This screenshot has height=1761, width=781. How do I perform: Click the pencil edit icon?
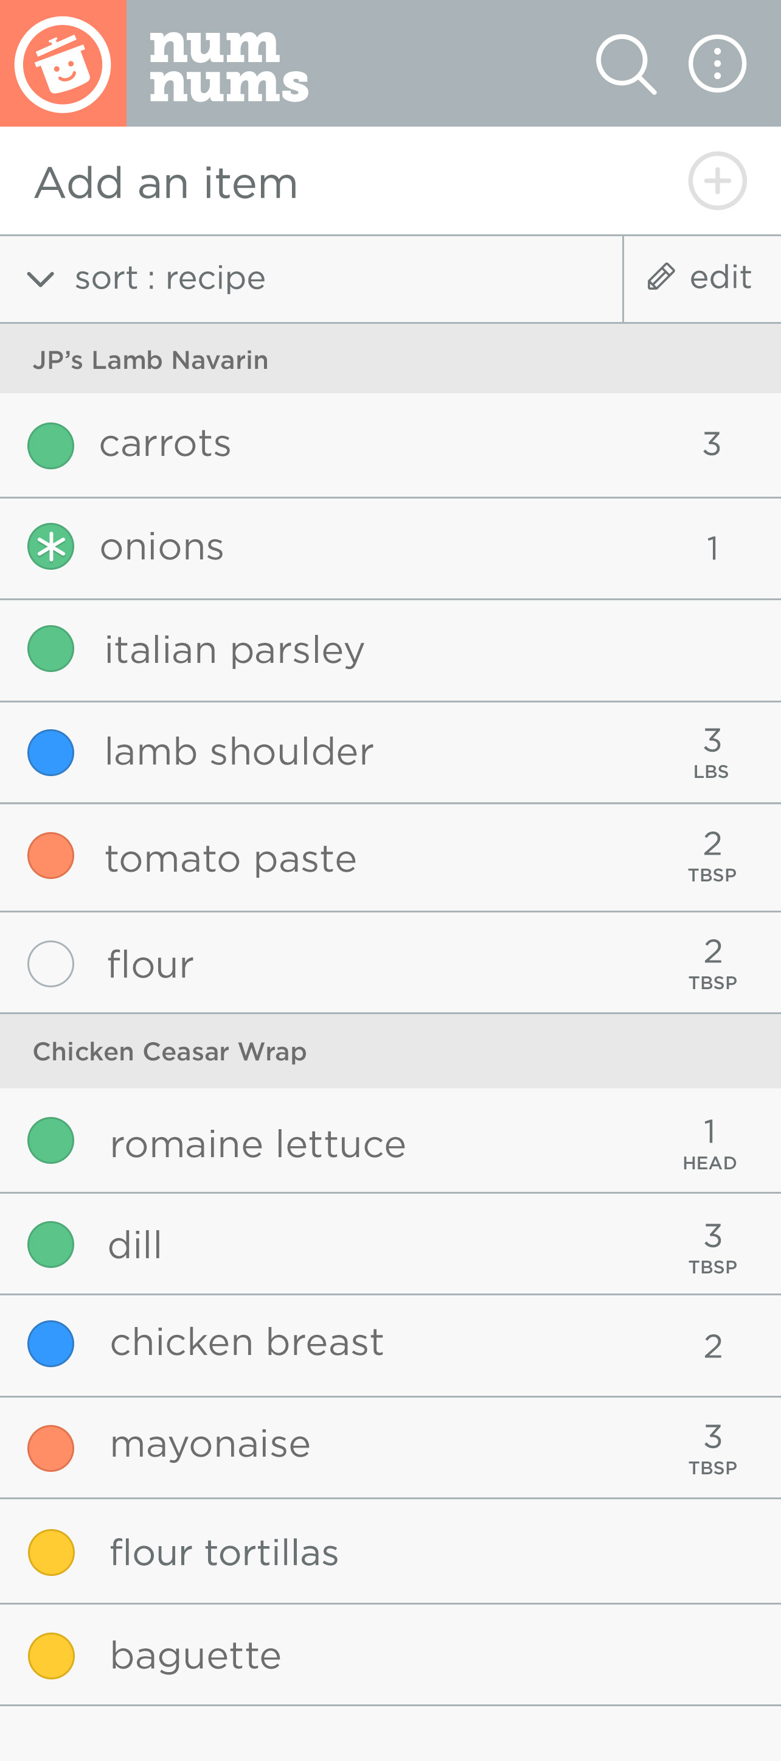point(661,277)
